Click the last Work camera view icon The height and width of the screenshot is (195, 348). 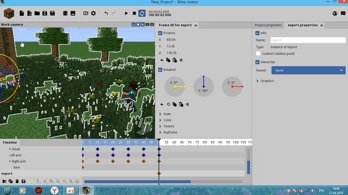pyautogui.click(x=152, y=24)
